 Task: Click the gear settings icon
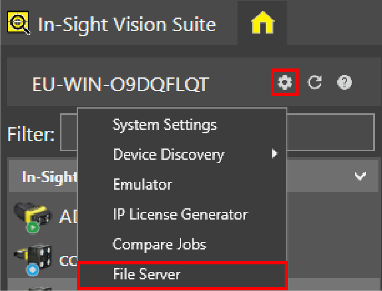point(285,83)
